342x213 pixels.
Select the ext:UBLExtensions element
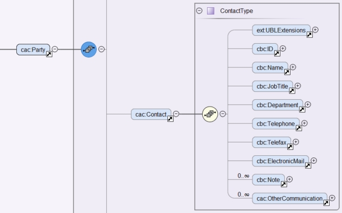click(x=281, y=30)
